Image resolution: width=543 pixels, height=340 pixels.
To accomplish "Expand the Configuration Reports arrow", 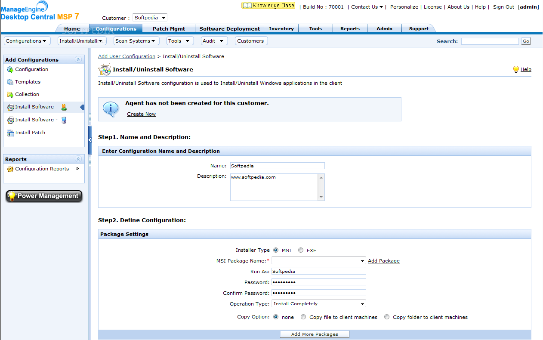I will pyautogui.click(x=77, y=169).
